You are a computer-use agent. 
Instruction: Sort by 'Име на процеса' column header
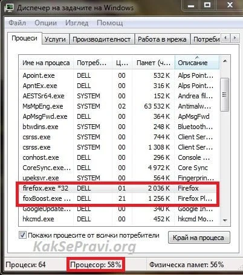pos(46,63)
